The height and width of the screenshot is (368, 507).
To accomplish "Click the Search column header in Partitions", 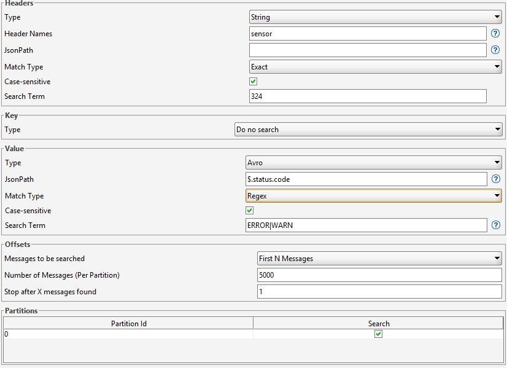I will [x=378, y=323].
